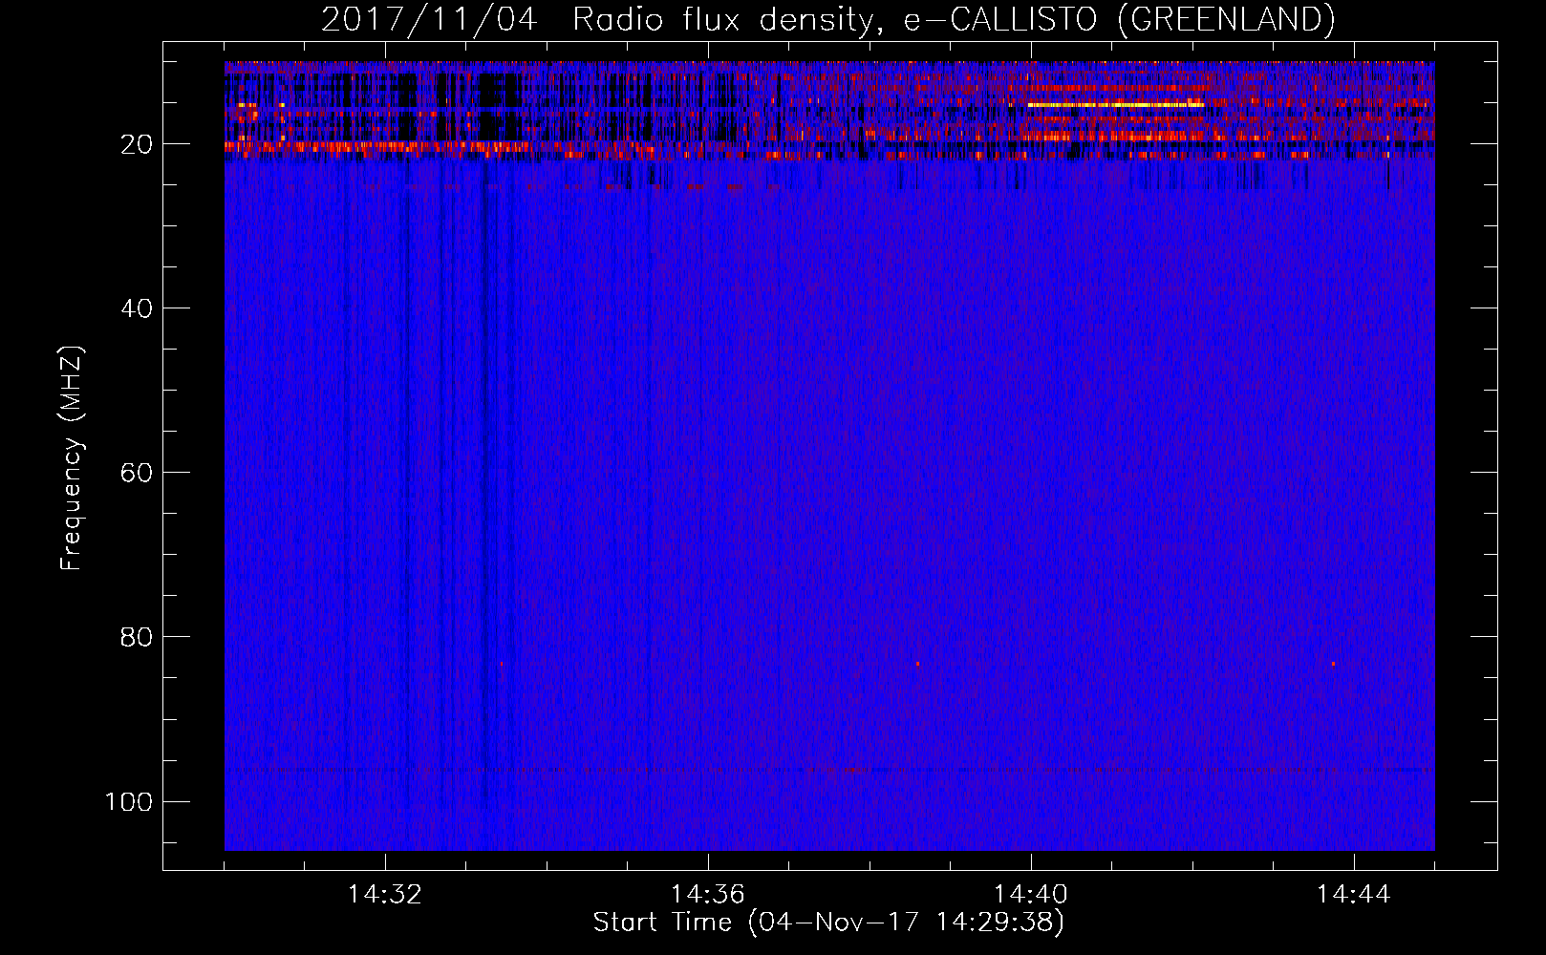Screen dimensions: 1546x955
Task: Click the 14:32 time tick label
Action: tap(385, 895)
